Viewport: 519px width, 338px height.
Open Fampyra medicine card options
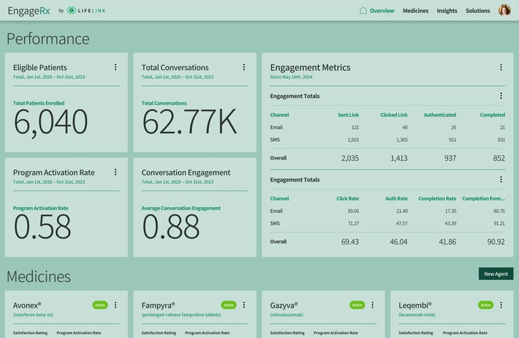(x=244, y=305)
